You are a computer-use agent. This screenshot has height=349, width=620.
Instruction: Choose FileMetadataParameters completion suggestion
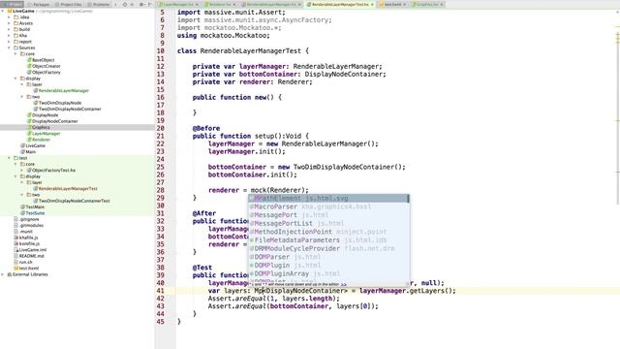(329, 240)
